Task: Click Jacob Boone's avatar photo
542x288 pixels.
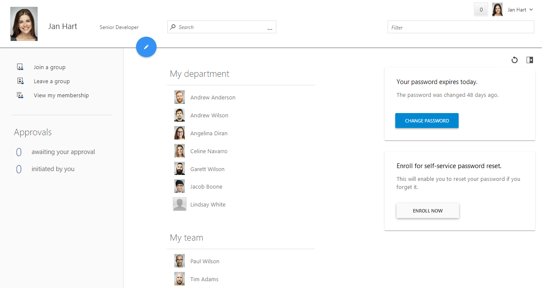Action: (x=180, y=186)
